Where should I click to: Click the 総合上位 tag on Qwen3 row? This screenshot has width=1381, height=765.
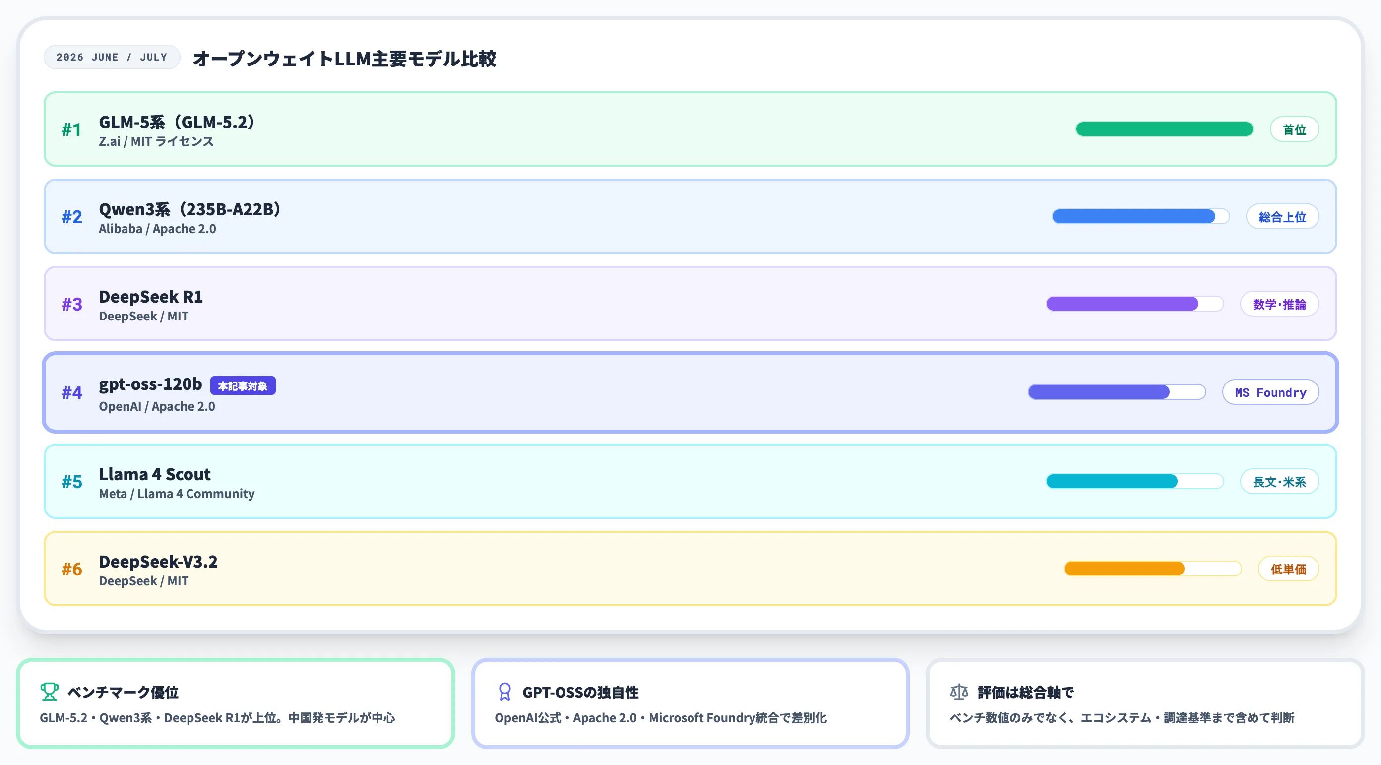click(1282, 217)
